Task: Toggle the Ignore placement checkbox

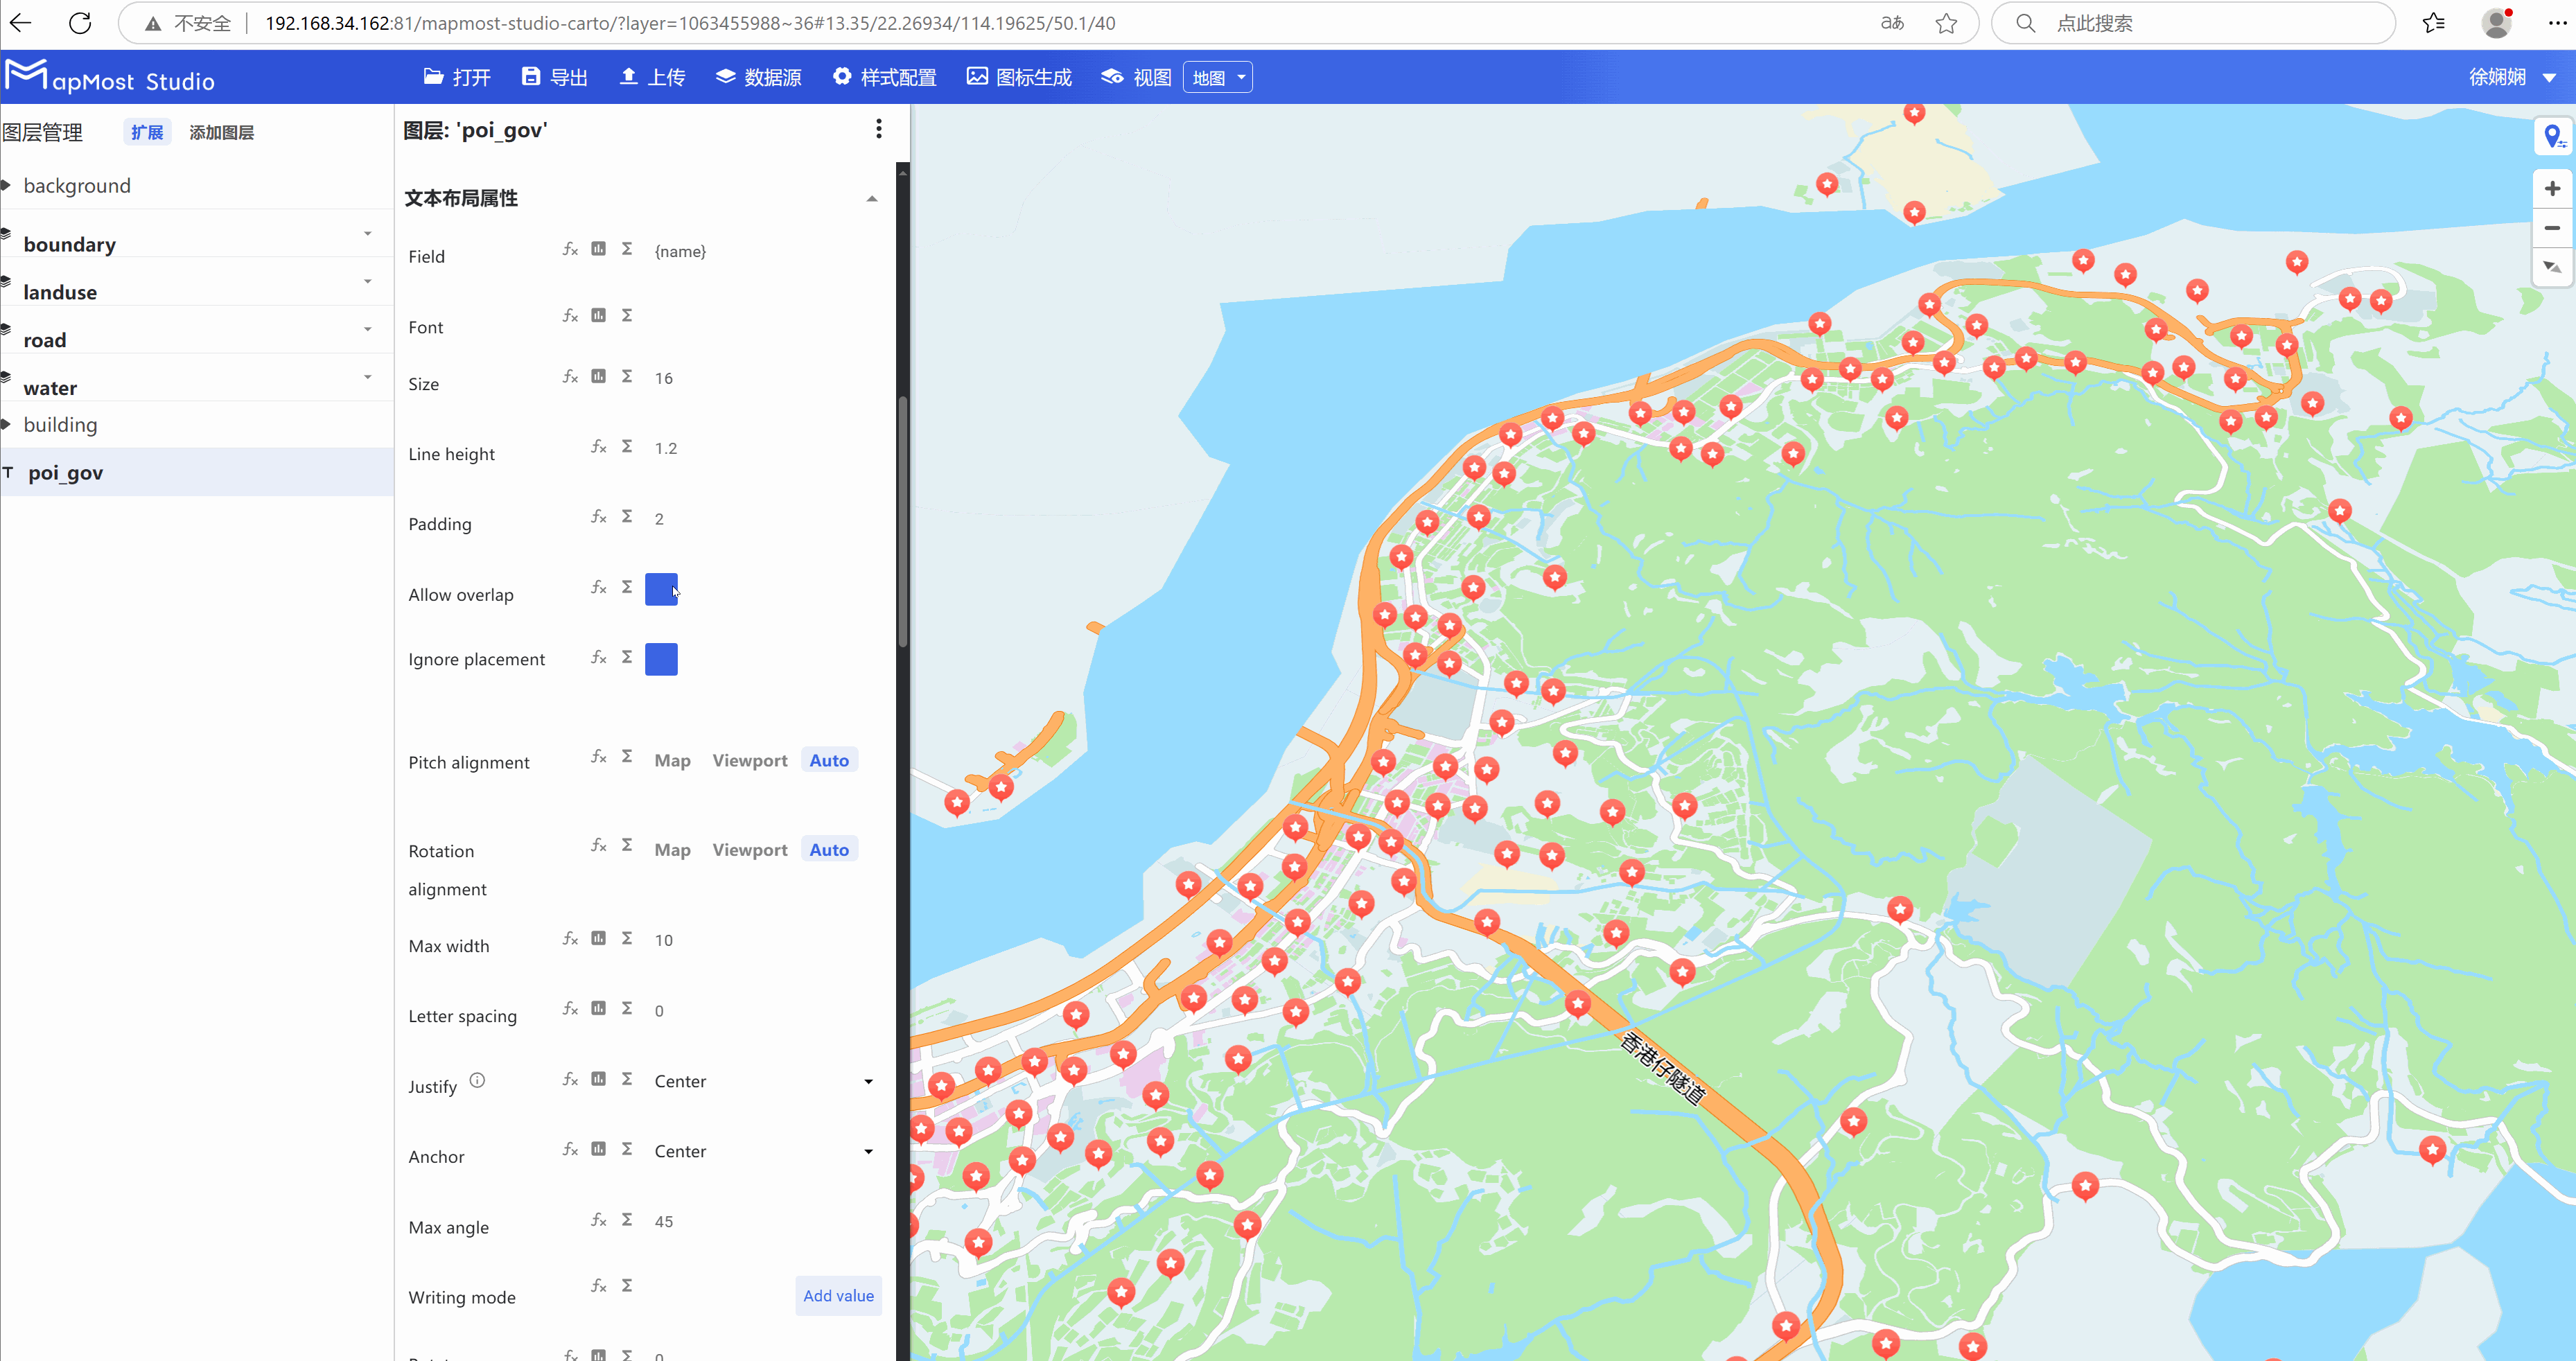Action: pyautogui.click(x=661, y=659)
